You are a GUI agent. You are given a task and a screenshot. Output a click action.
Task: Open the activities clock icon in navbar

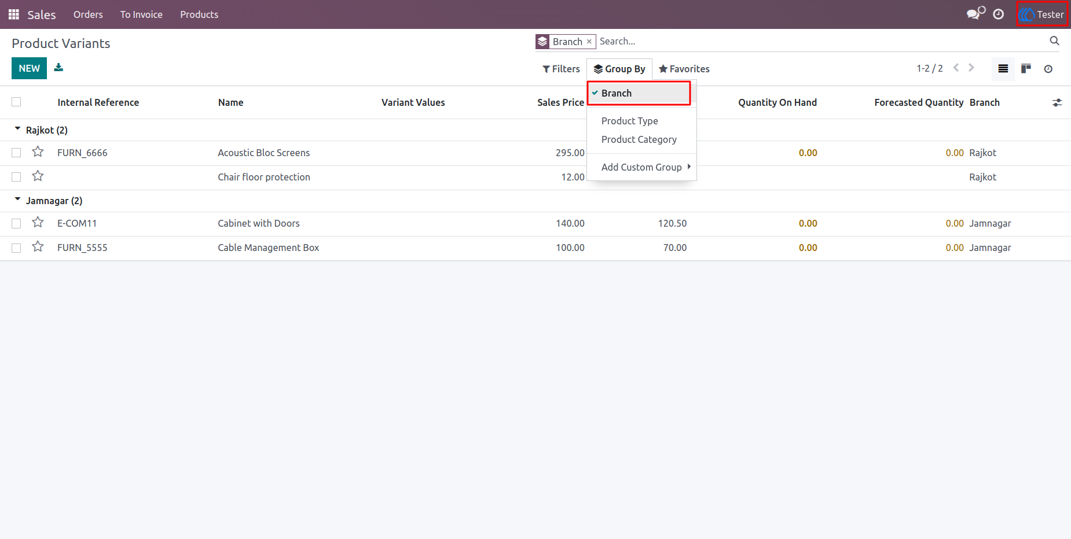coord(999,14)
